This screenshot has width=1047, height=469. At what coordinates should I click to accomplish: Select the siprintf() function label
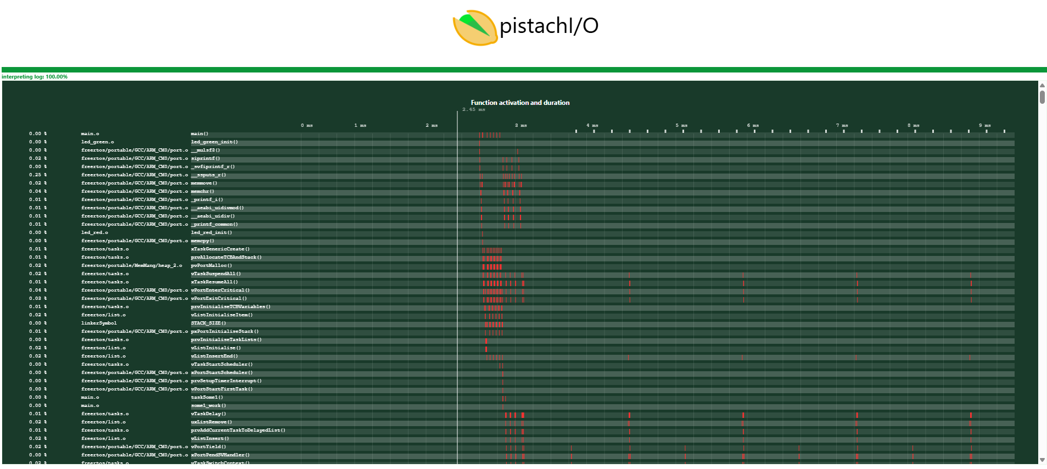[x=205, y=159]
